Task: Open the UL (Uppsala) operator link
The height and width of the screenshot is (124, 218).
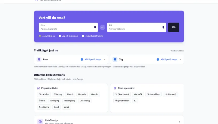Action: click(x=170, y=94)
